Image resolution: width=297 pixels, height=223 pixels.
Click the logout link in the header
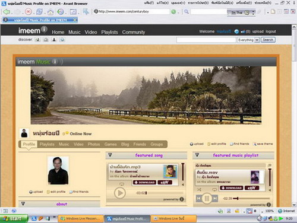point(271,31)
